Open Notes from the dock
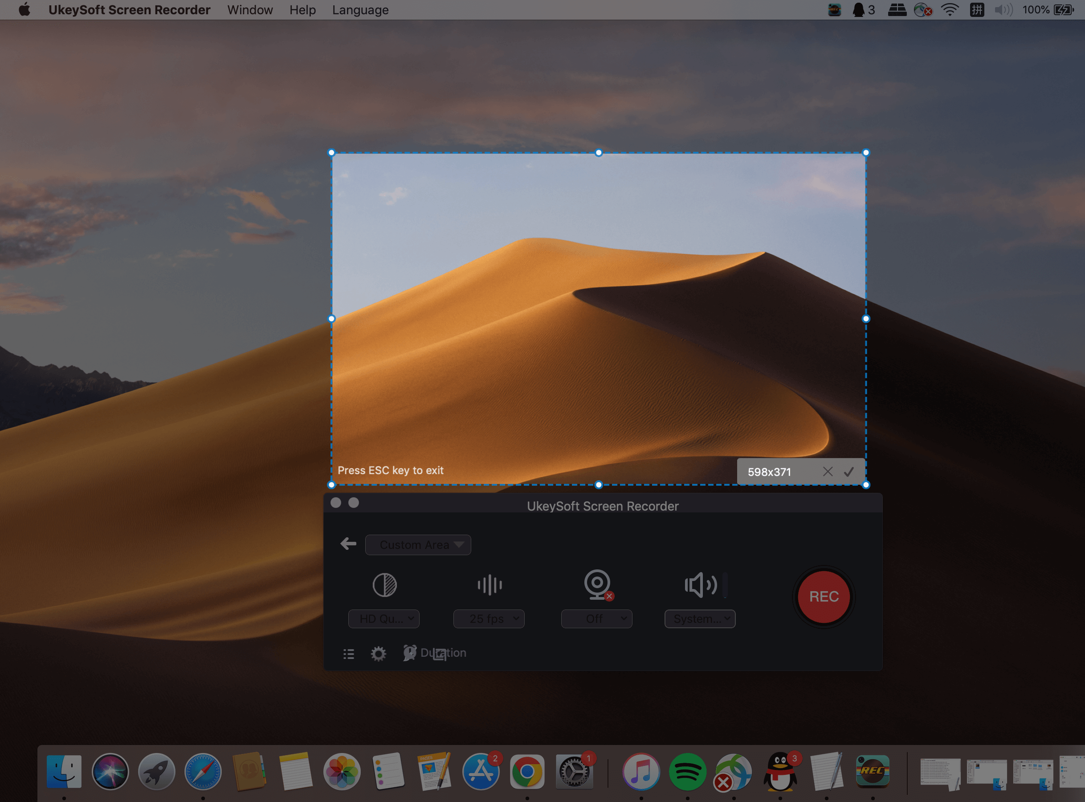Viewport: 1085px width, 802px height. pyautogui.click(x=295, y=771)
